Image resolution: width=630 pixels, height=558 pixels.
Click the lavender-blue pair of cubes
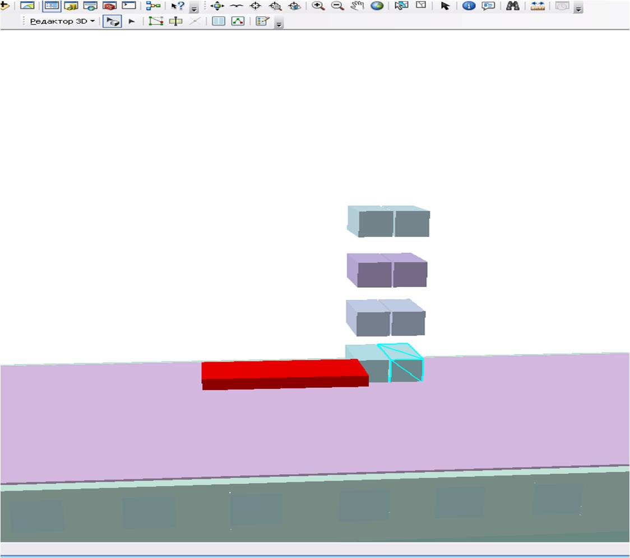[x=386, y=317]
